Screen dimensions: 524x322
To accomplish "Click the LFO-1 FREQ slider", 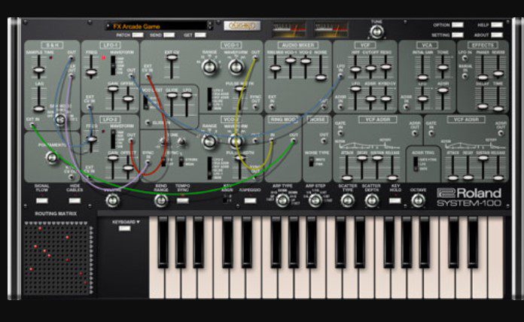I will (x=91, y=71).
